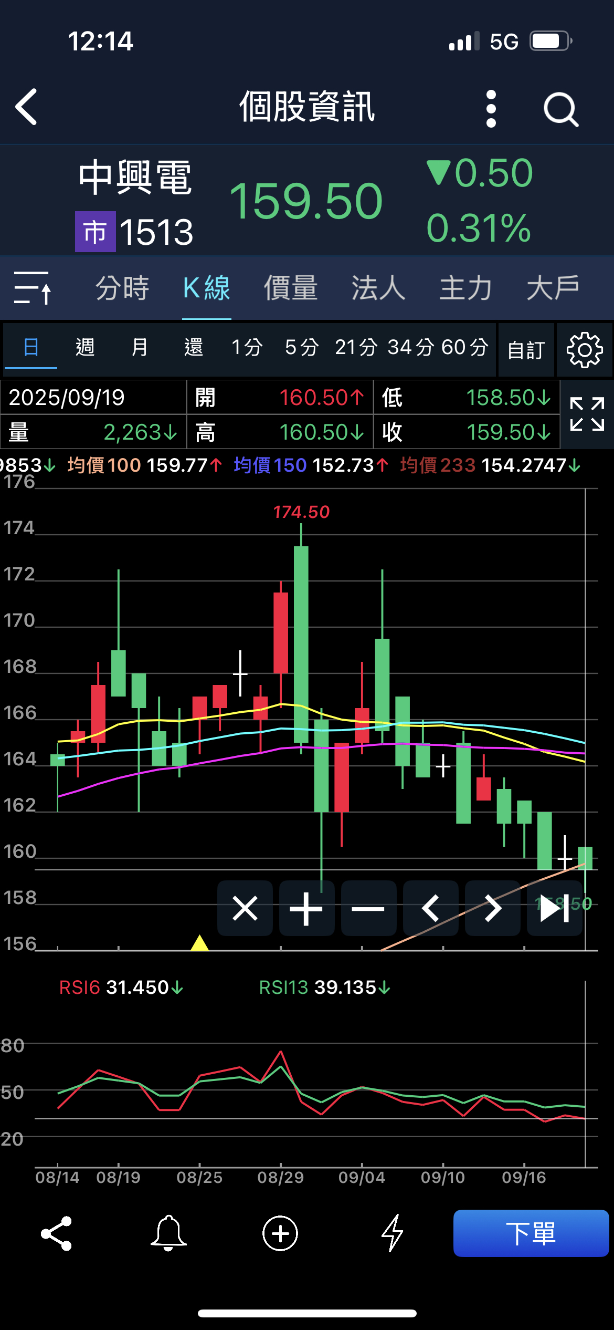
Task: Close the chart crosshair toolbar
Action: pyautogui.click(x=245, y=908)
